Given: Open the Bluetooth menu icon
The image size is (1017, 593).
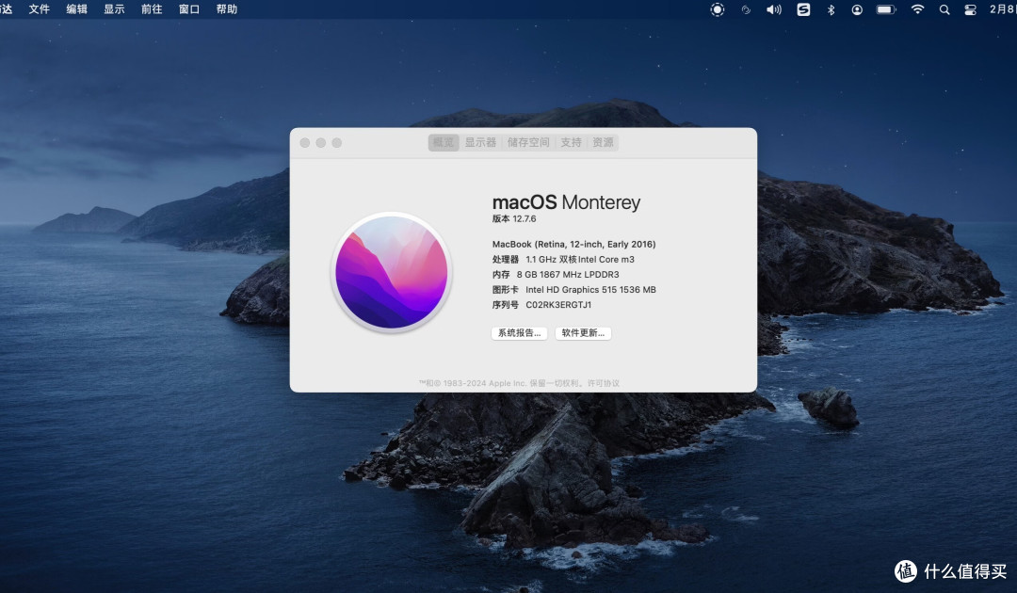Looking at the screenshot, I should (x=831, y=9).
